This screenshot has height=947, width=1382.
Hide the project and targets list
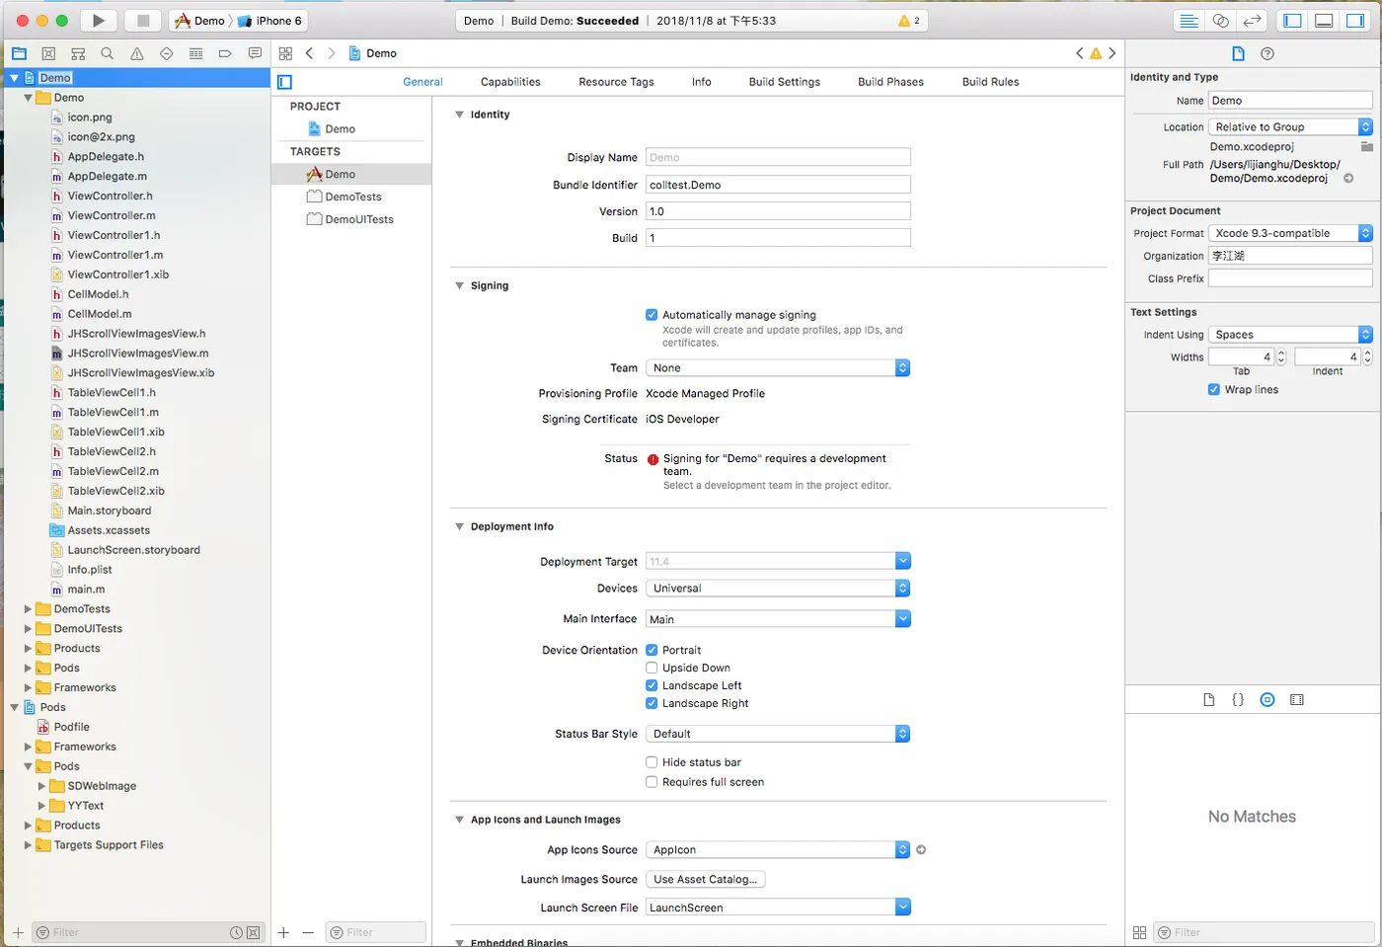[x=284, y=82]
